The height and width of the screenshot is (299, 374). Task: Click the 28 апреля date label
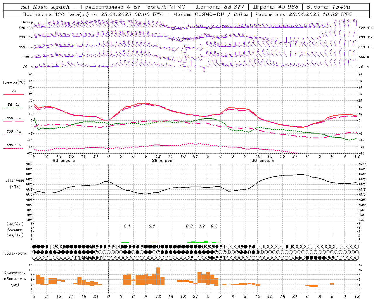pos(64,161)
